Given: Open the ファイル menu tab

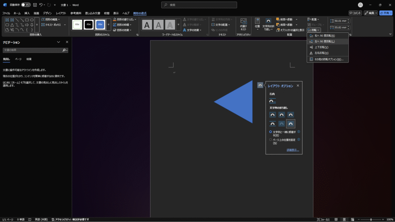Looking at the screenshot, I should coord(6,13).
